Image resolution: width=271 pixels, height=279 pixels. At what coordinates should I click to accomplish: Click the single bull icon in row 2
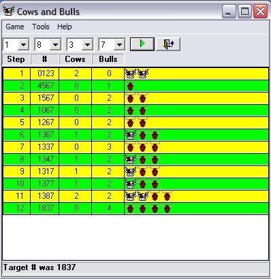pyautogui.click(x=130, y=86)
